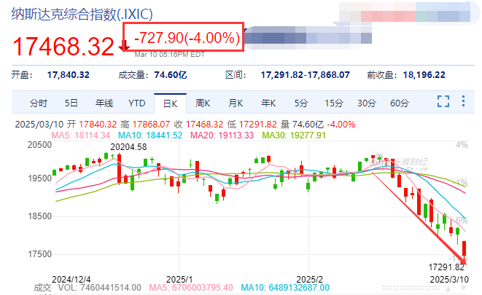The image size is (482, 295).
Task: Click the VOL: 7460441514.00 volume label
Action: [x=100, y=288]
